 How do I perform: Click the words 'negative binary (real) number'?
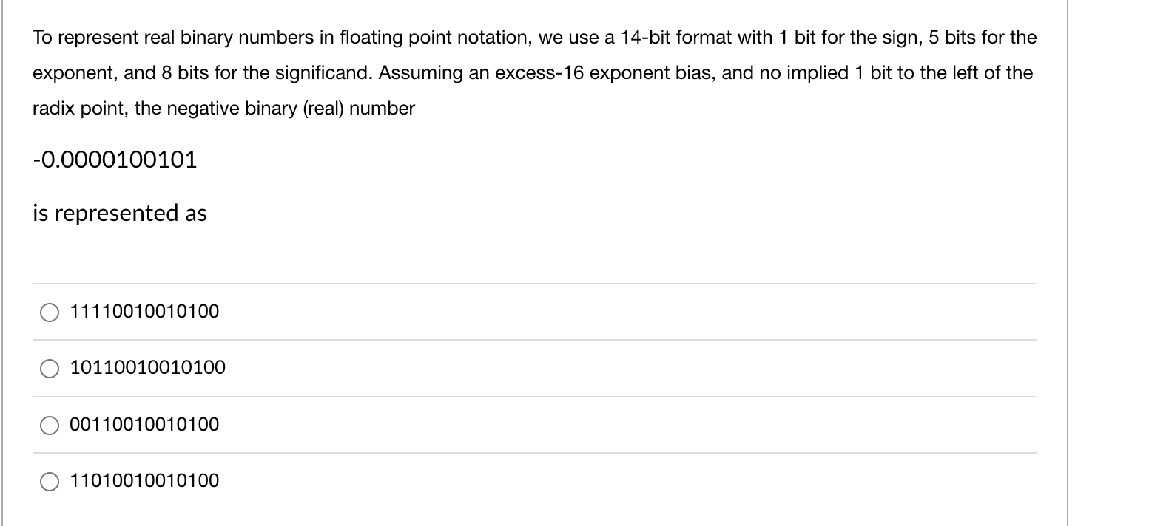click(x=291, y=109)
